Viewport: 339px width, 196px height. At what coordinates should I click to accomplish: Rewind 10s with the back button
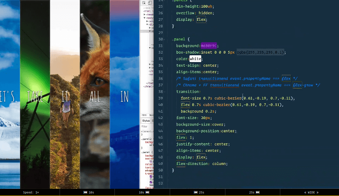click(x=88, y=192)
